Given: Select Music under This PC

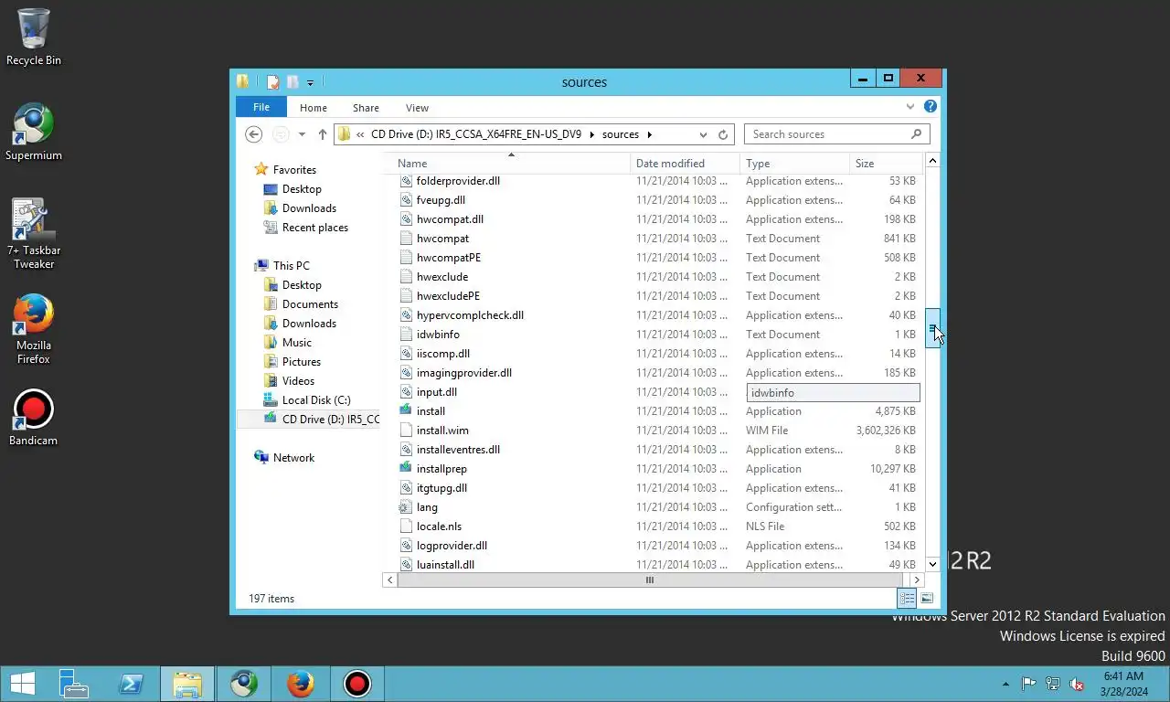Looking at the screenshot, I should pyautogui.click(x=296, y=343).
